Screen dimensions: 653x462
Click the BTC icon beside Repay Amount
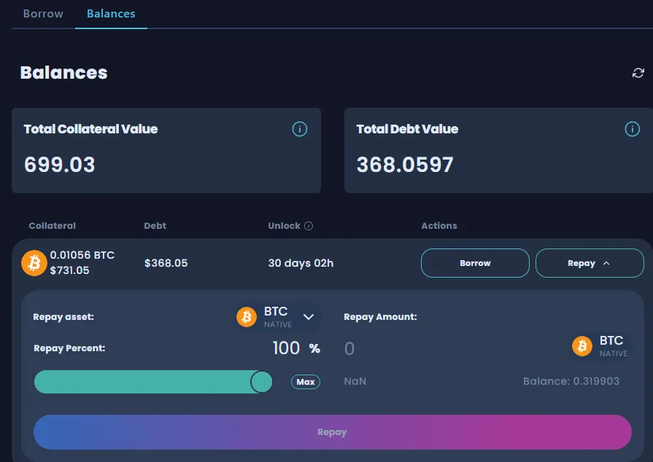[582, 346]
